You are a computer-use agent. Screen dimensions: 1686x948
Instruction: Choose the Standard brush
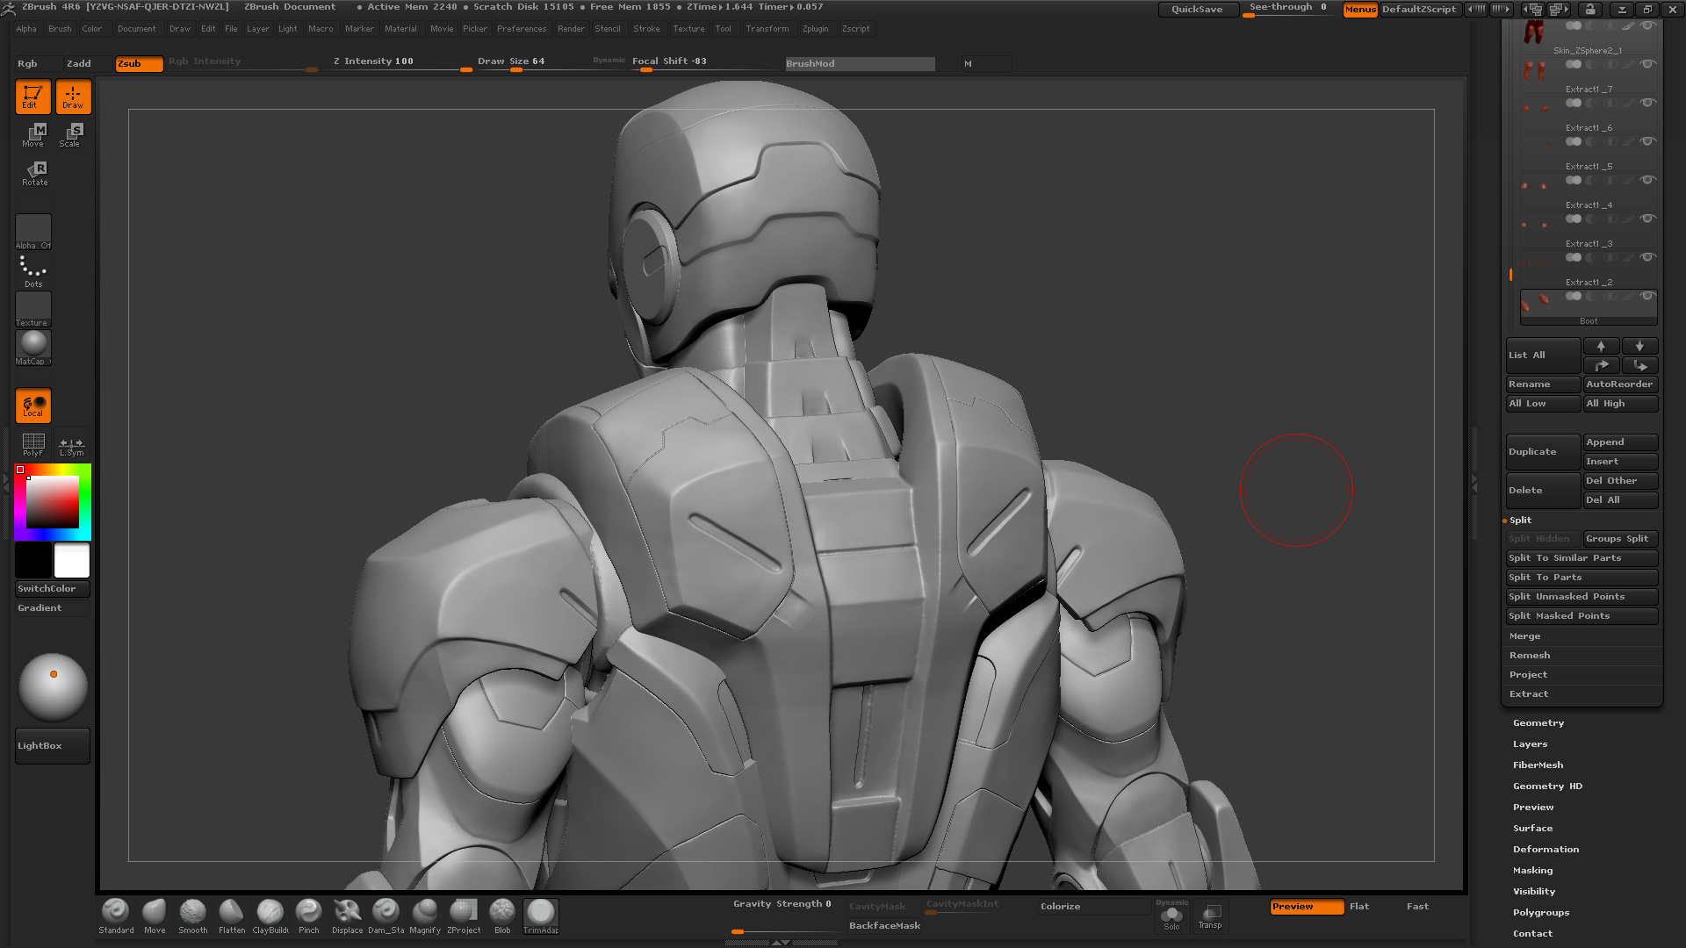116,916
